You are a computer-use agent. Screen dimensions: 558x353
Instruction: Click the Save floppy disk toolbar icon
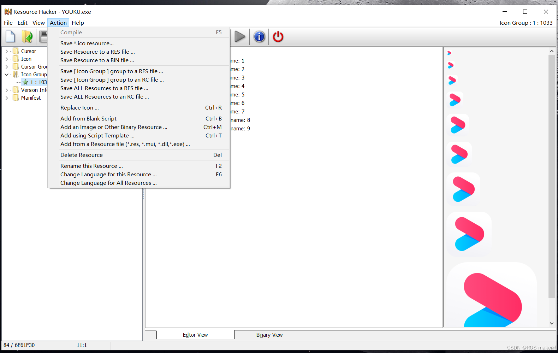(43, 36)
